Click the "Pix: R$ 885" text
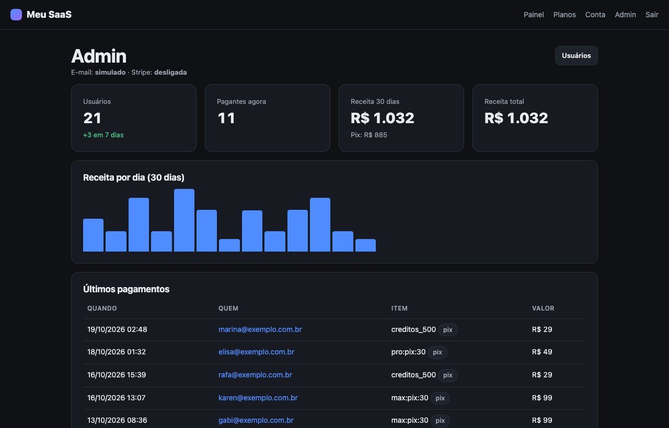669x428 pixels. 369,135
